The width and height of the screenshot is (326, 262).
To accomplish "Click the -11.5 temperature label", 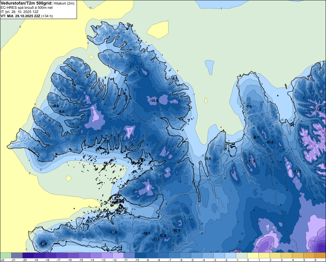I will click(x=251, y=161).
